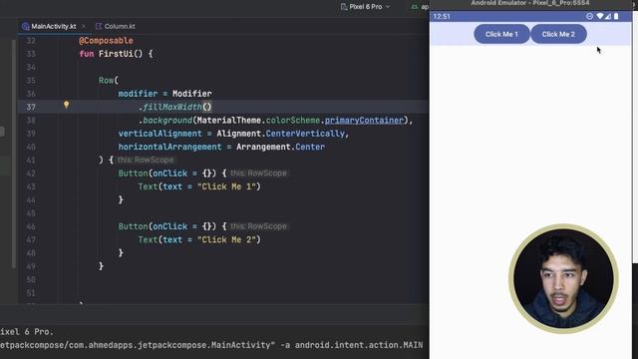Click the Column.kt file icon
This screenshot has width=638, height=359.
point(99,26)
